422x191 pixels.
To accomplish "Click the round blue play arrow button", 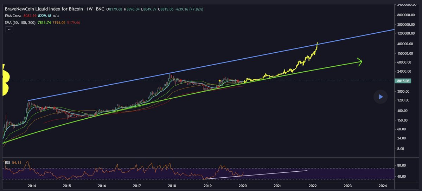I will click(381, 97).
